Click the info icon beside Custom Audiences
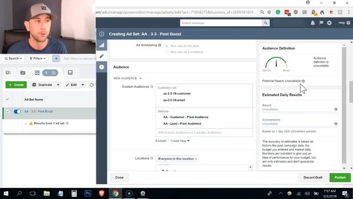353x199 pixels. (x=152, y=87)
